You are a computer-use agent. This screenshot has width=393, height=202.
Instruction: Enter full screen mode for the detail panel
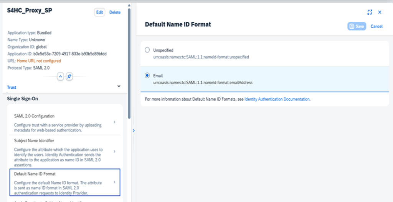coord(370,12)
